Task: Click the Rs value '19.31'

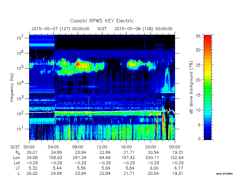Action: [x=177, y=152]
